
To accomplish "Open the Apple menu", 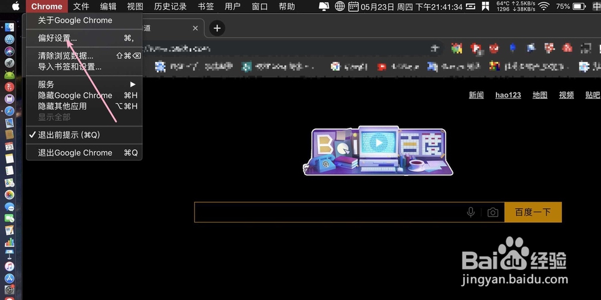I will coord(16,6).
